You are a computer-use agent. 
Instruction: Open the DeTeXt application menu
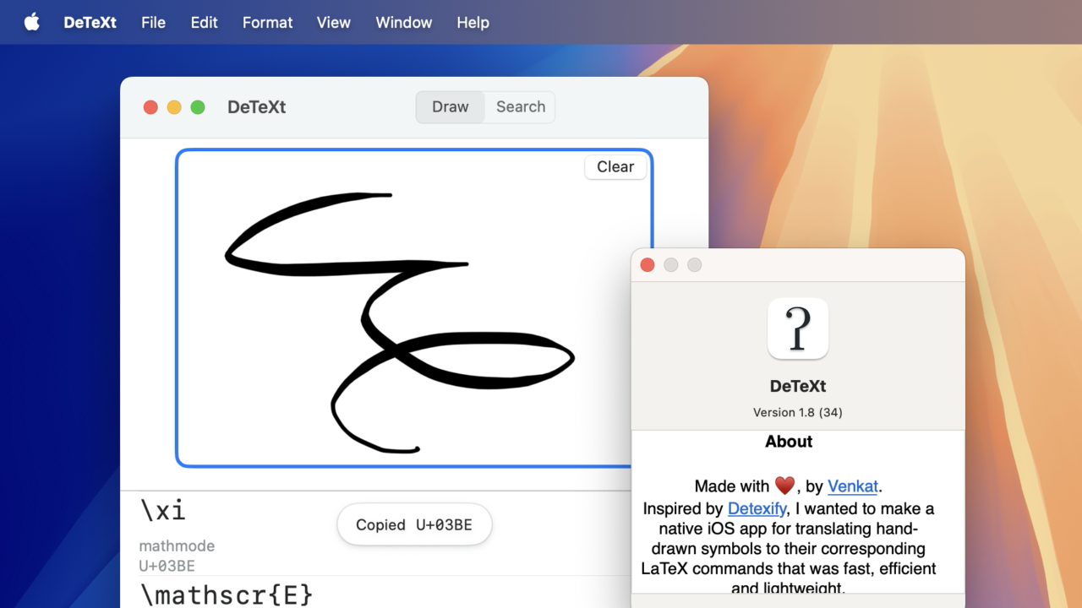tap(90, 23)
